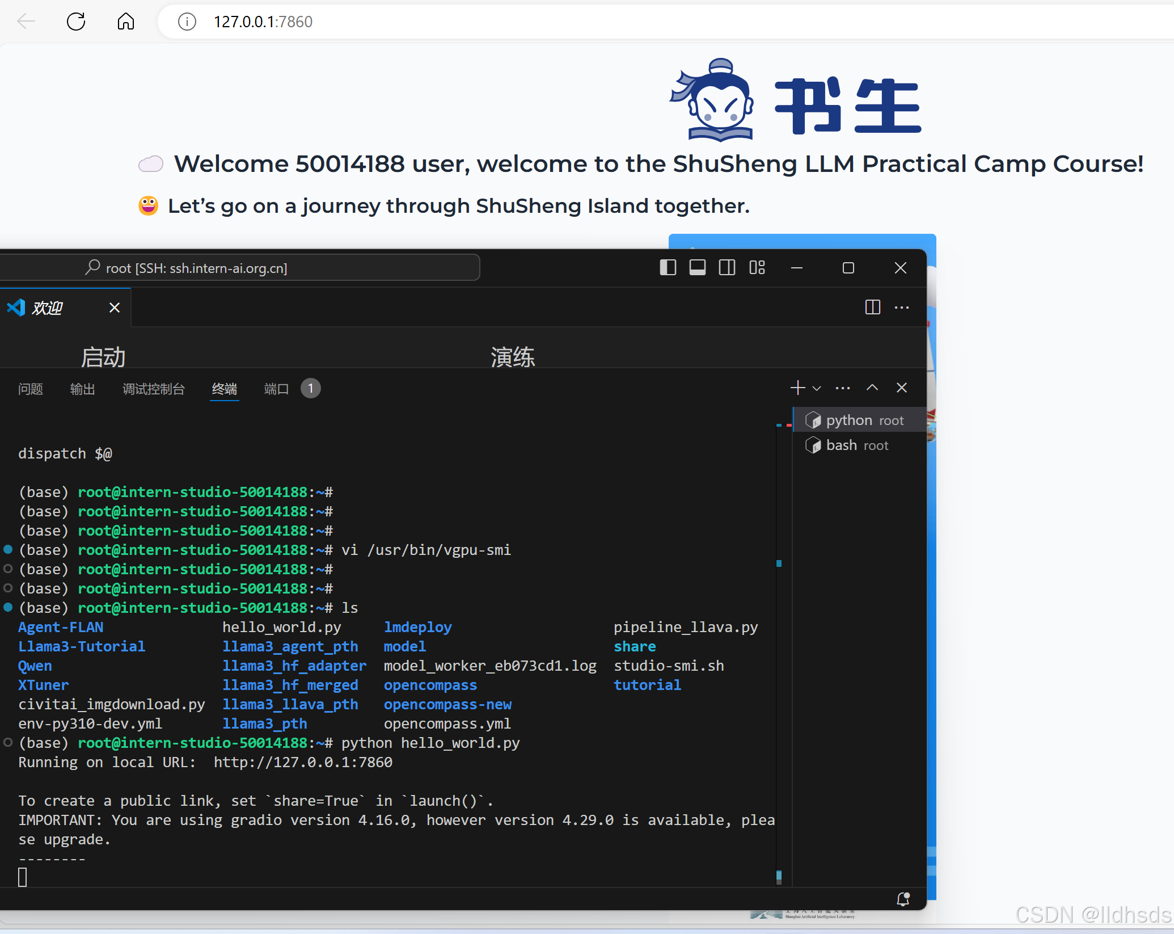Click the 演练 heading on welcome page

[x=513, y=357]
